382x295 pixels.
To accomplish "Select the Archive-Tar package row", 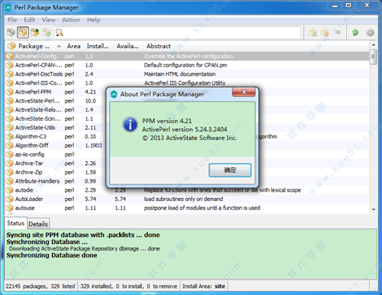I will [x=55, y=164].
